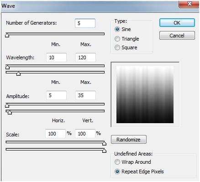Click the Amplitude Max slider handle

[10, 112]
